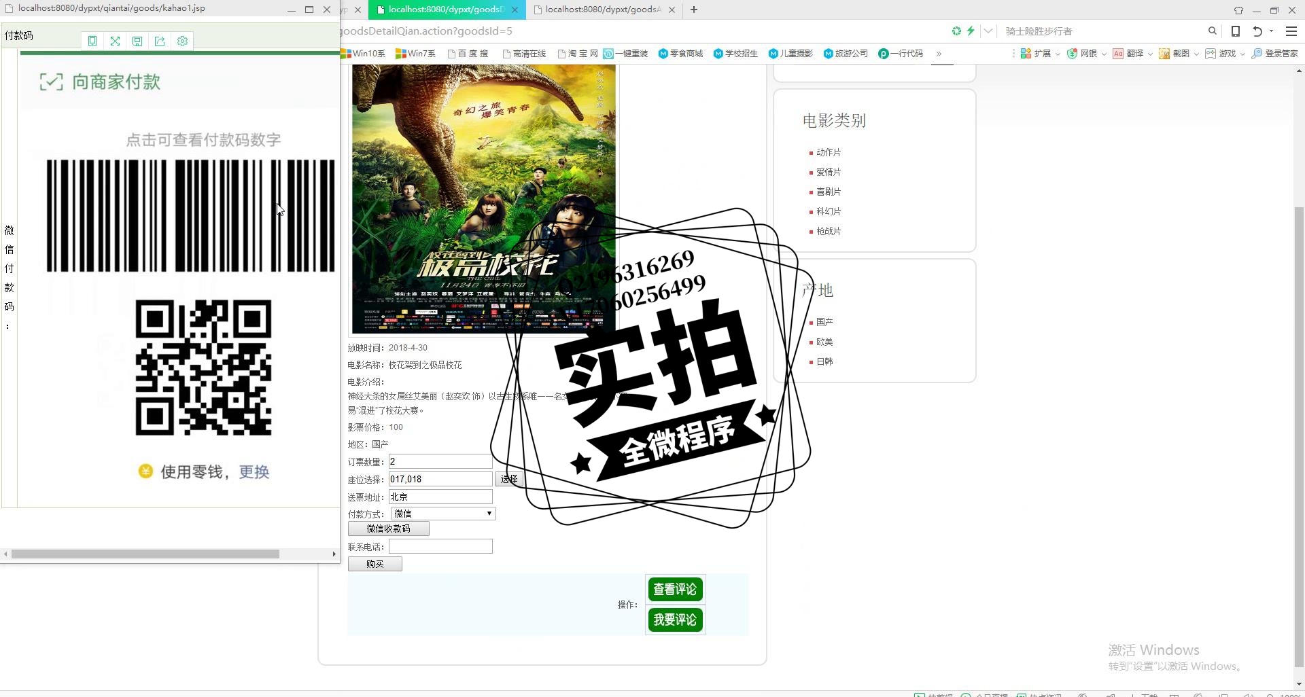Click the share icon in popup toolbar

pyautogui.click(x=160, y=41)
